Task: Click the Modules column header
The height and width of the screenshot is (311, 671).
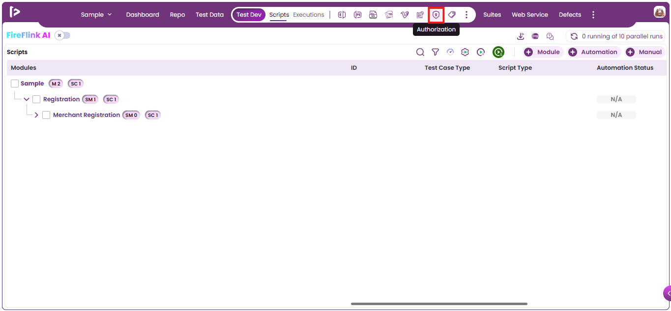Action: click(24, 68)
